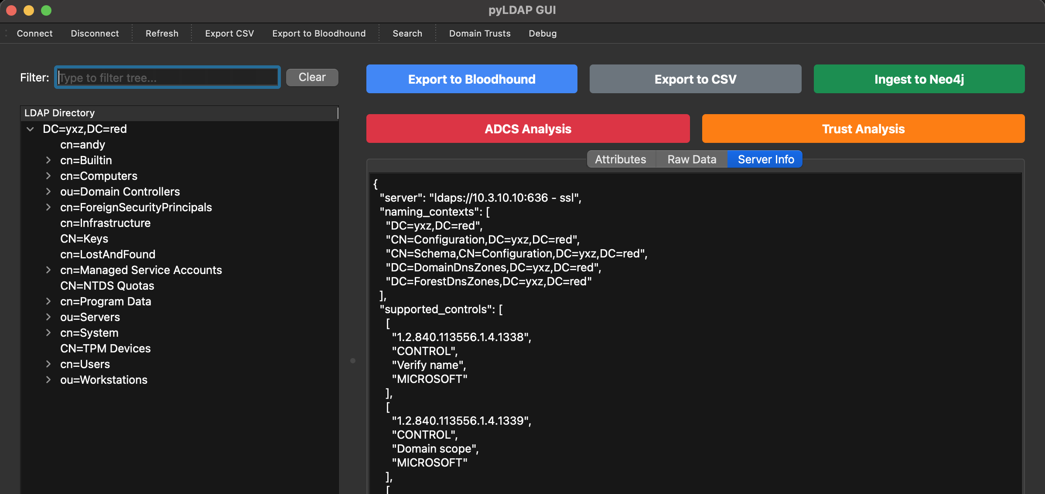
Task: Click Refresh in the toolbar
Action: click(162, 34)
